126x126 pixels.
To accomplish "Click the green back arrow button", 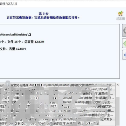I will (124, 43).
